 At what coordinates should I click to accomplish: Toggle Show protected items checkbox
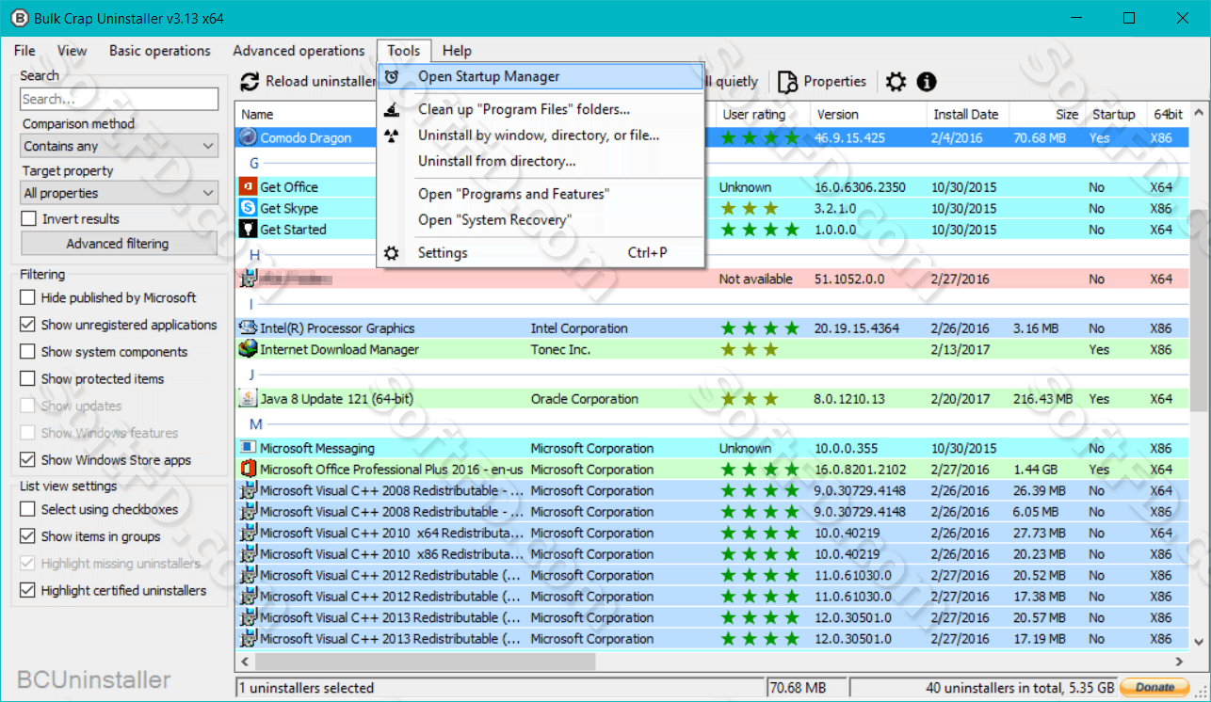[x=27, y=378]
